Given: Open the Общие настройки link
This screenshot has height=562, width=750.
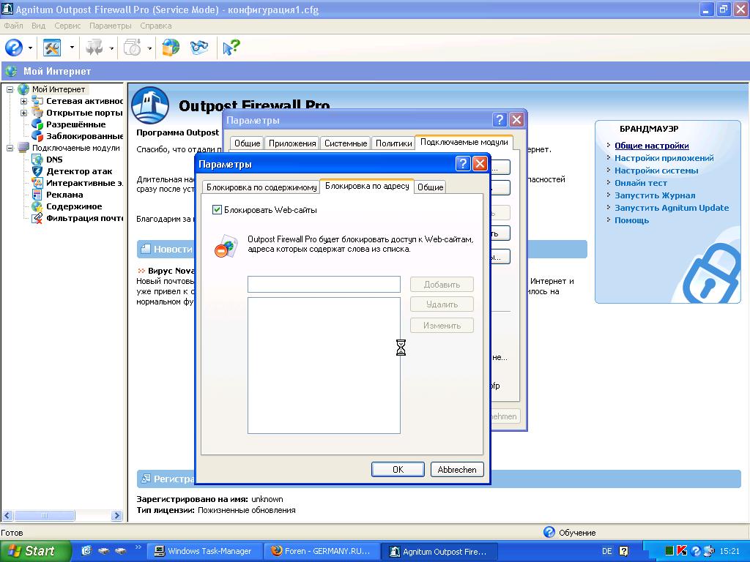Looking at the screenshot, I should (x=651, y=146).
